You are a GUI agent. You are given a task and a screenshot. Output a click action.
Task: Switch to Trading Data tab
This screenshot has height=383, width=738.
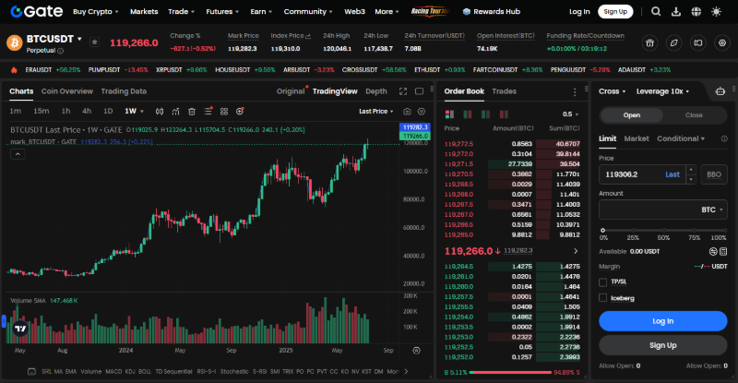pyautogui.click(x=124, y=91)
